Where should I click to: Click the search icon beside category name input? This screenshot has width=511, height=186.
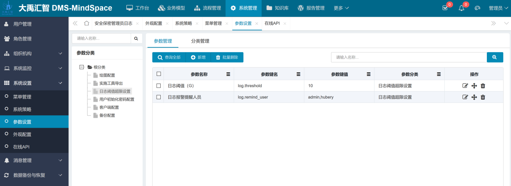136,39
